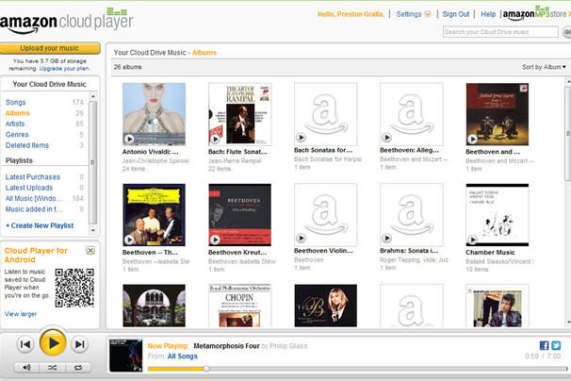The image size is (571, 381).
Task: Open the Settings dropdown menu
Action: point(414,14)
